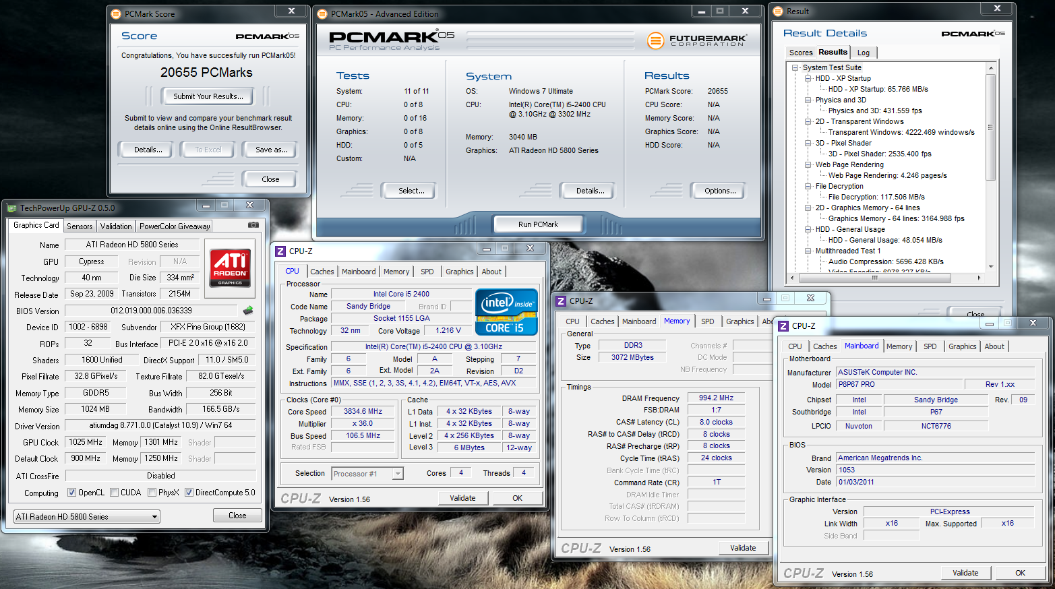Image resolution: width=1055 pixels, height=589 pixels.
Task: Collapse the Physics and 3D node
Action: (808, 100)
